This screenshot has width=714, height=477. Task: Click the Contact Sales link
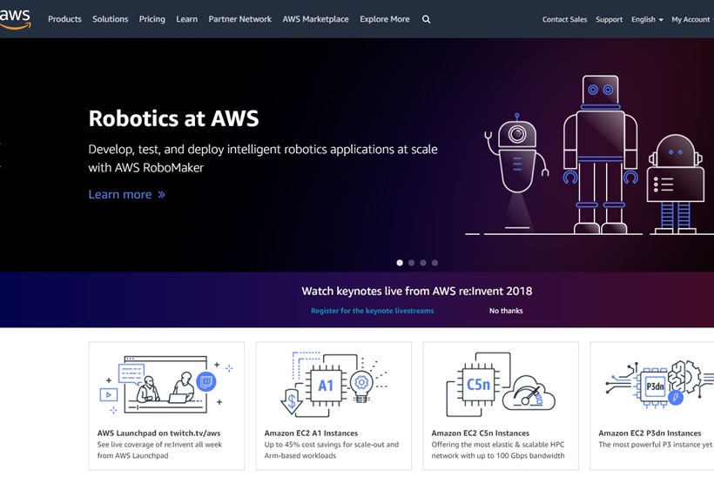564,19
